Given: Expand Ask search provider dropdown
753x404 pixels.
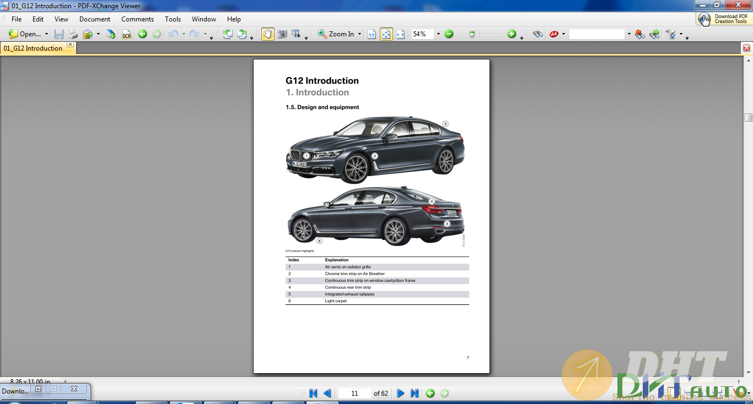Looking at the screenshot, I should pos(563,34).
